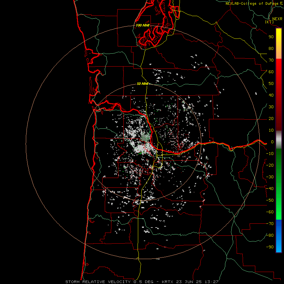Click the Storm Relative Velocity KRTX caption
Screen dimensions: 284x284
[x=142, y=282]
